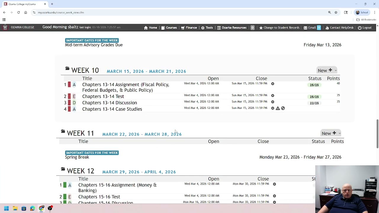This screenshot has height=213, width=379.
Task: Click the Ozarka College logo icon
Action: point(5,28)
